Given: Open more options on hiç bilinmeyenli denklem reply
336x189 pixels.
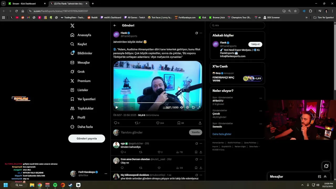Looking at the screenshot, I should (201, 175).
